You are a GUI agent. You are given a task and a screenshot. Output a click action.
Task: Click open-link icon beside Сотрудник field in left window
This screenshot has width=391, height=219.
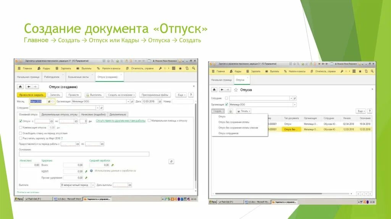102,108
